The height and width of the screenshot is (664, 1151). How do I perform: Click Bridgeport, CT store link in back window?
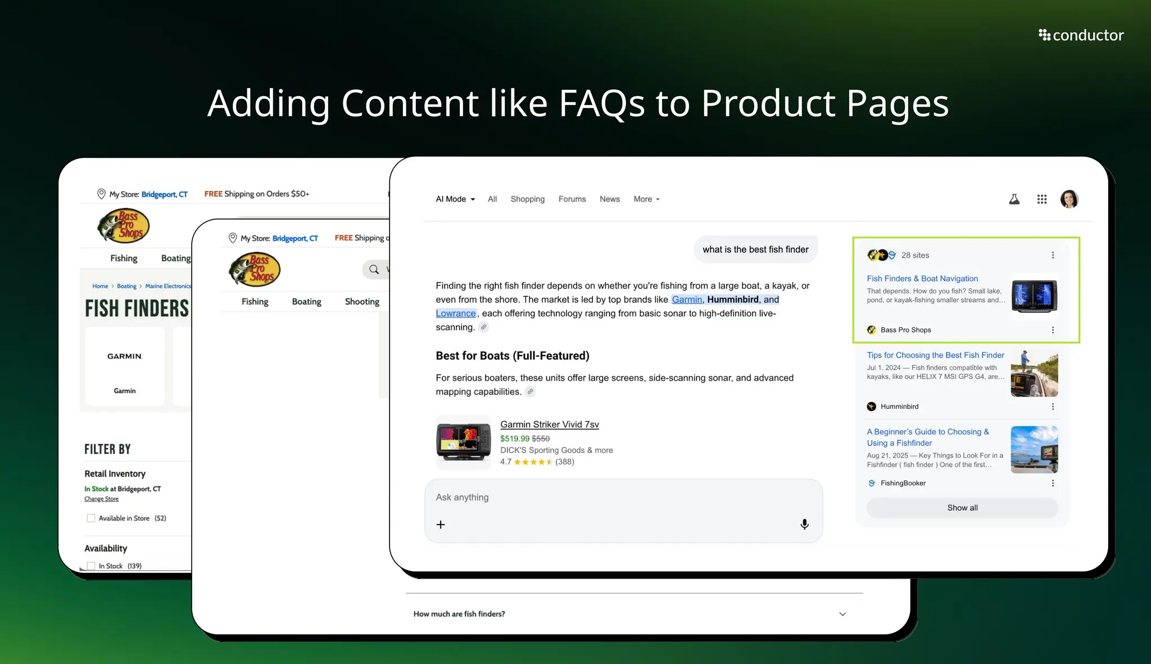click(x=164, y=194)
